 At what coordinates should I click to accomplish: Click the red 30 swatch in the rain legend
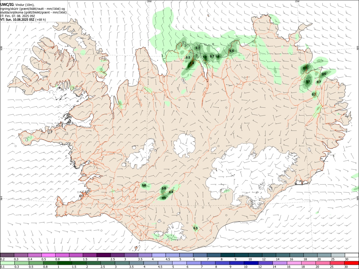click(x=352, y=263)
